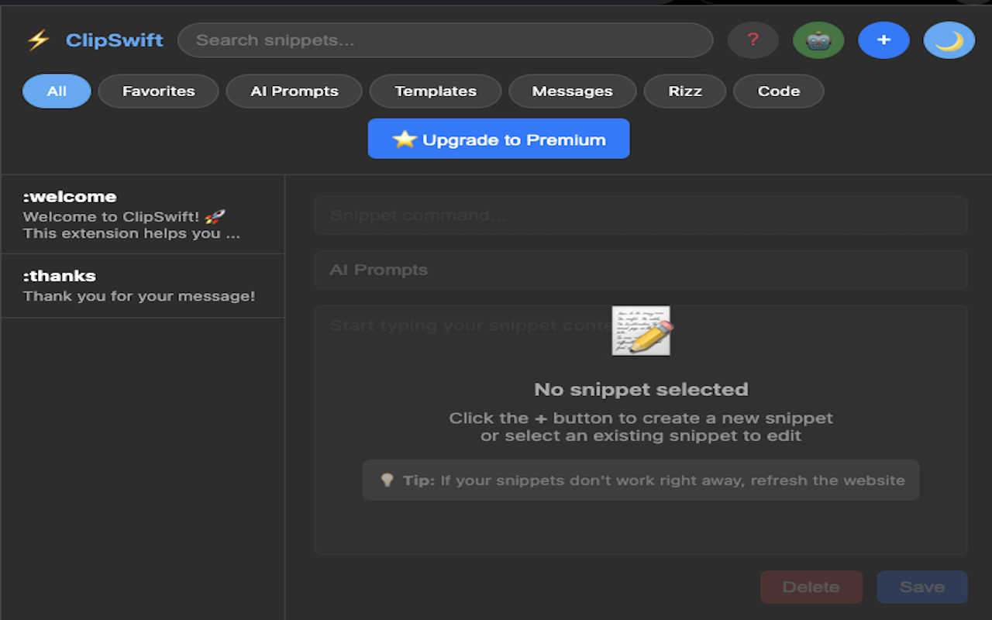Click the ClipSwift lightning bolt logo
Image resolution: width=992 pixels, height=620 pixels.
click(38, 40)
